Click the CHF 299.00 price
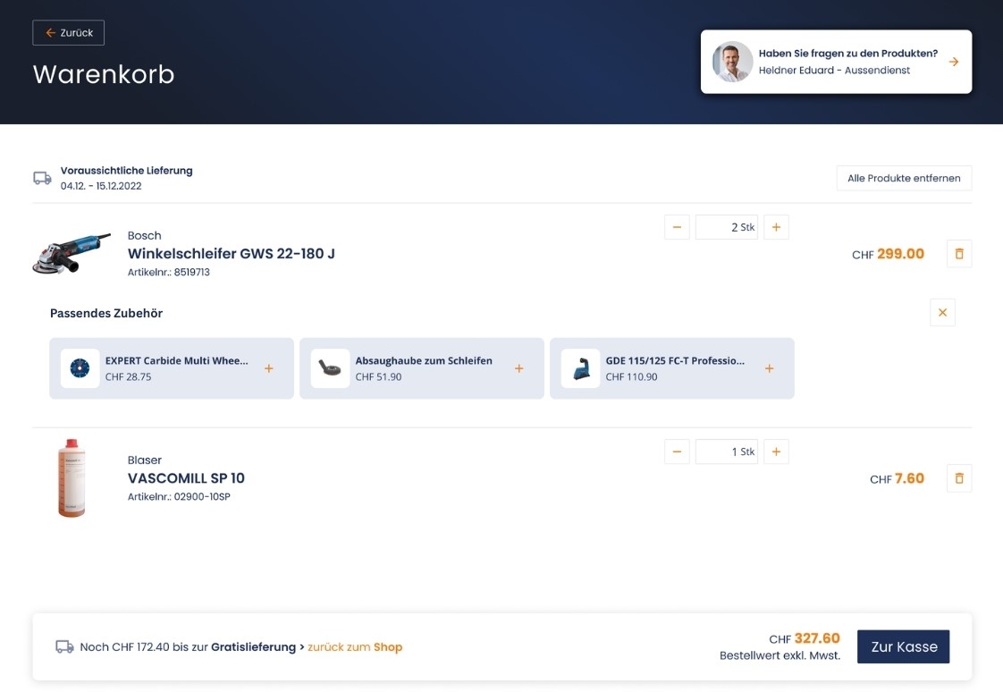Viewport: 1003px width, 692px height. [x=888, y=254]
